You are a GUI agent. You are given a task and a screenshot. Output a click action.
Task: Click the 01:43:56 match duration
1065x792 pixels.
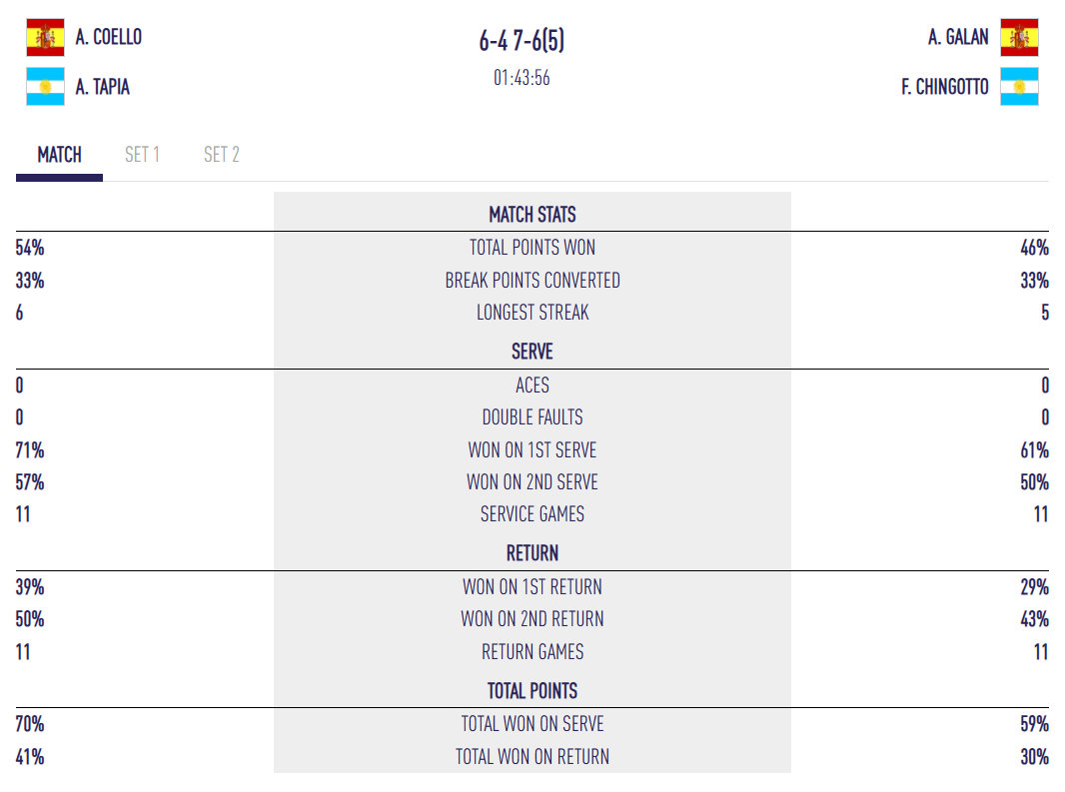(522, 78)
